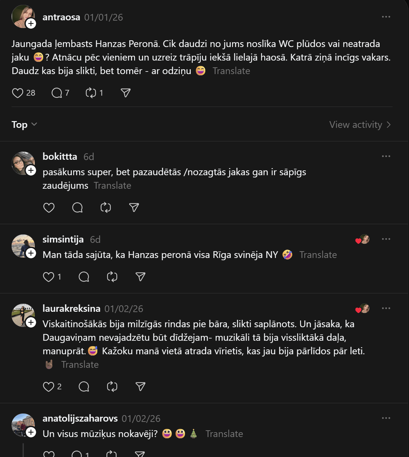Like bokittta's reply
409x457 pixels.
49,208
